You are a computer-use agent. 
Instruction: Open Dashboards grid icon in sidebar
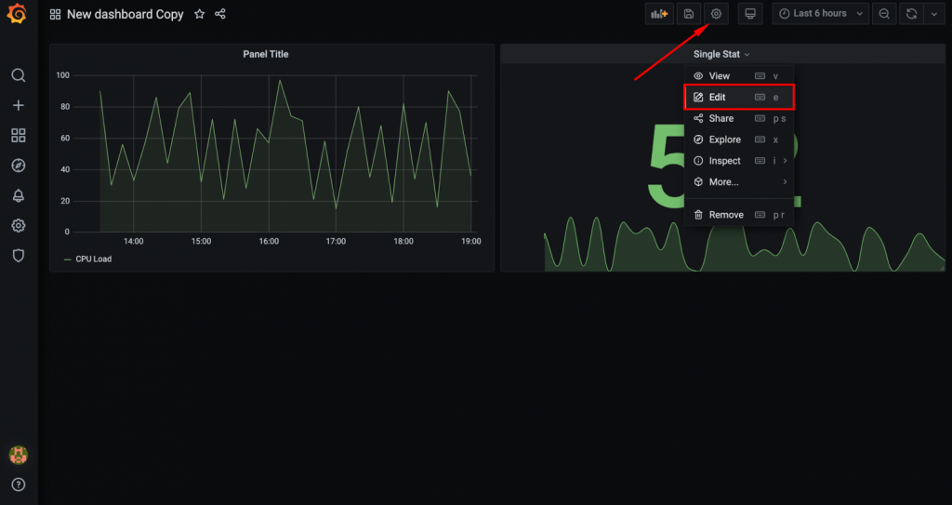[x=18, y=136]
